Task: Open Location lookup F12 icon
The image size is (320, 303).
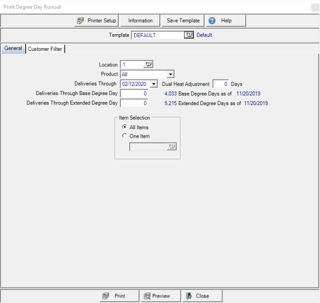Action: point(149,64)
